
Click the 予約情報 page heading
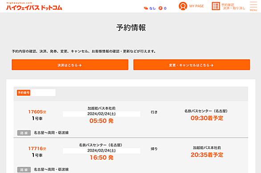131,28
